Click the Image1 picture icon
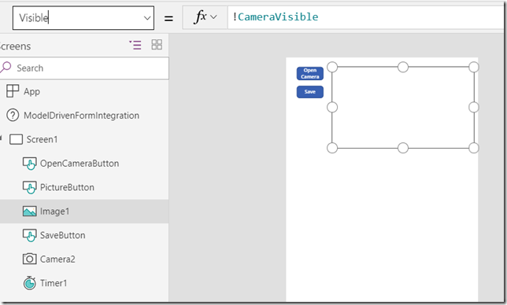The width and height of the screenshot is (507, 305). 29,211
